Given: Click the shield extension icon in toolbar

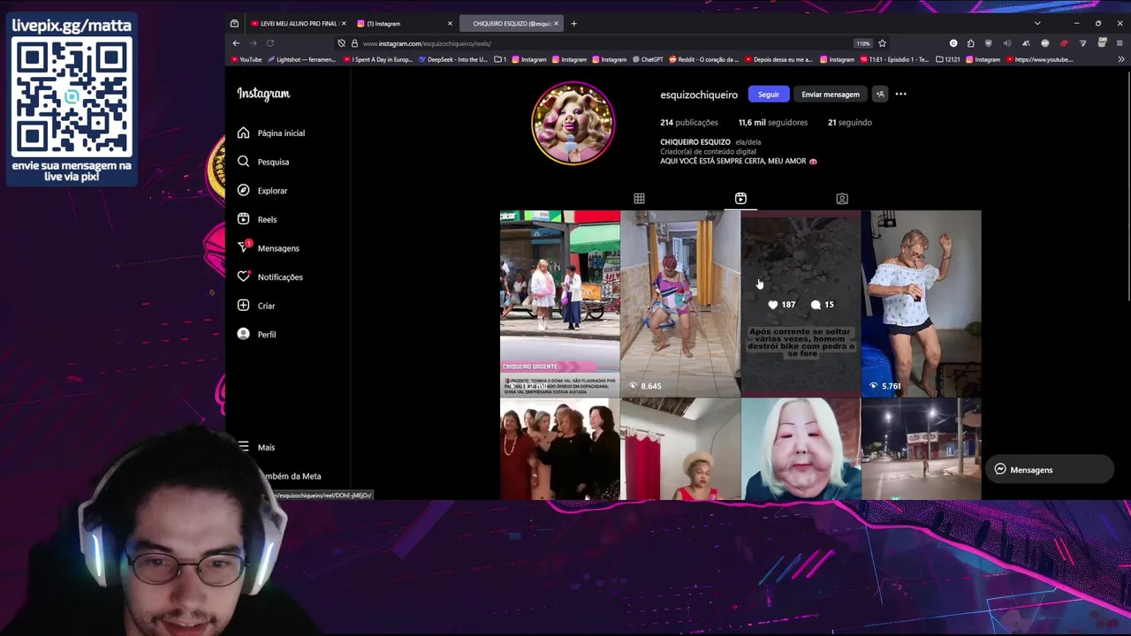Looking at the screenshot, I should tap(989, 43).
